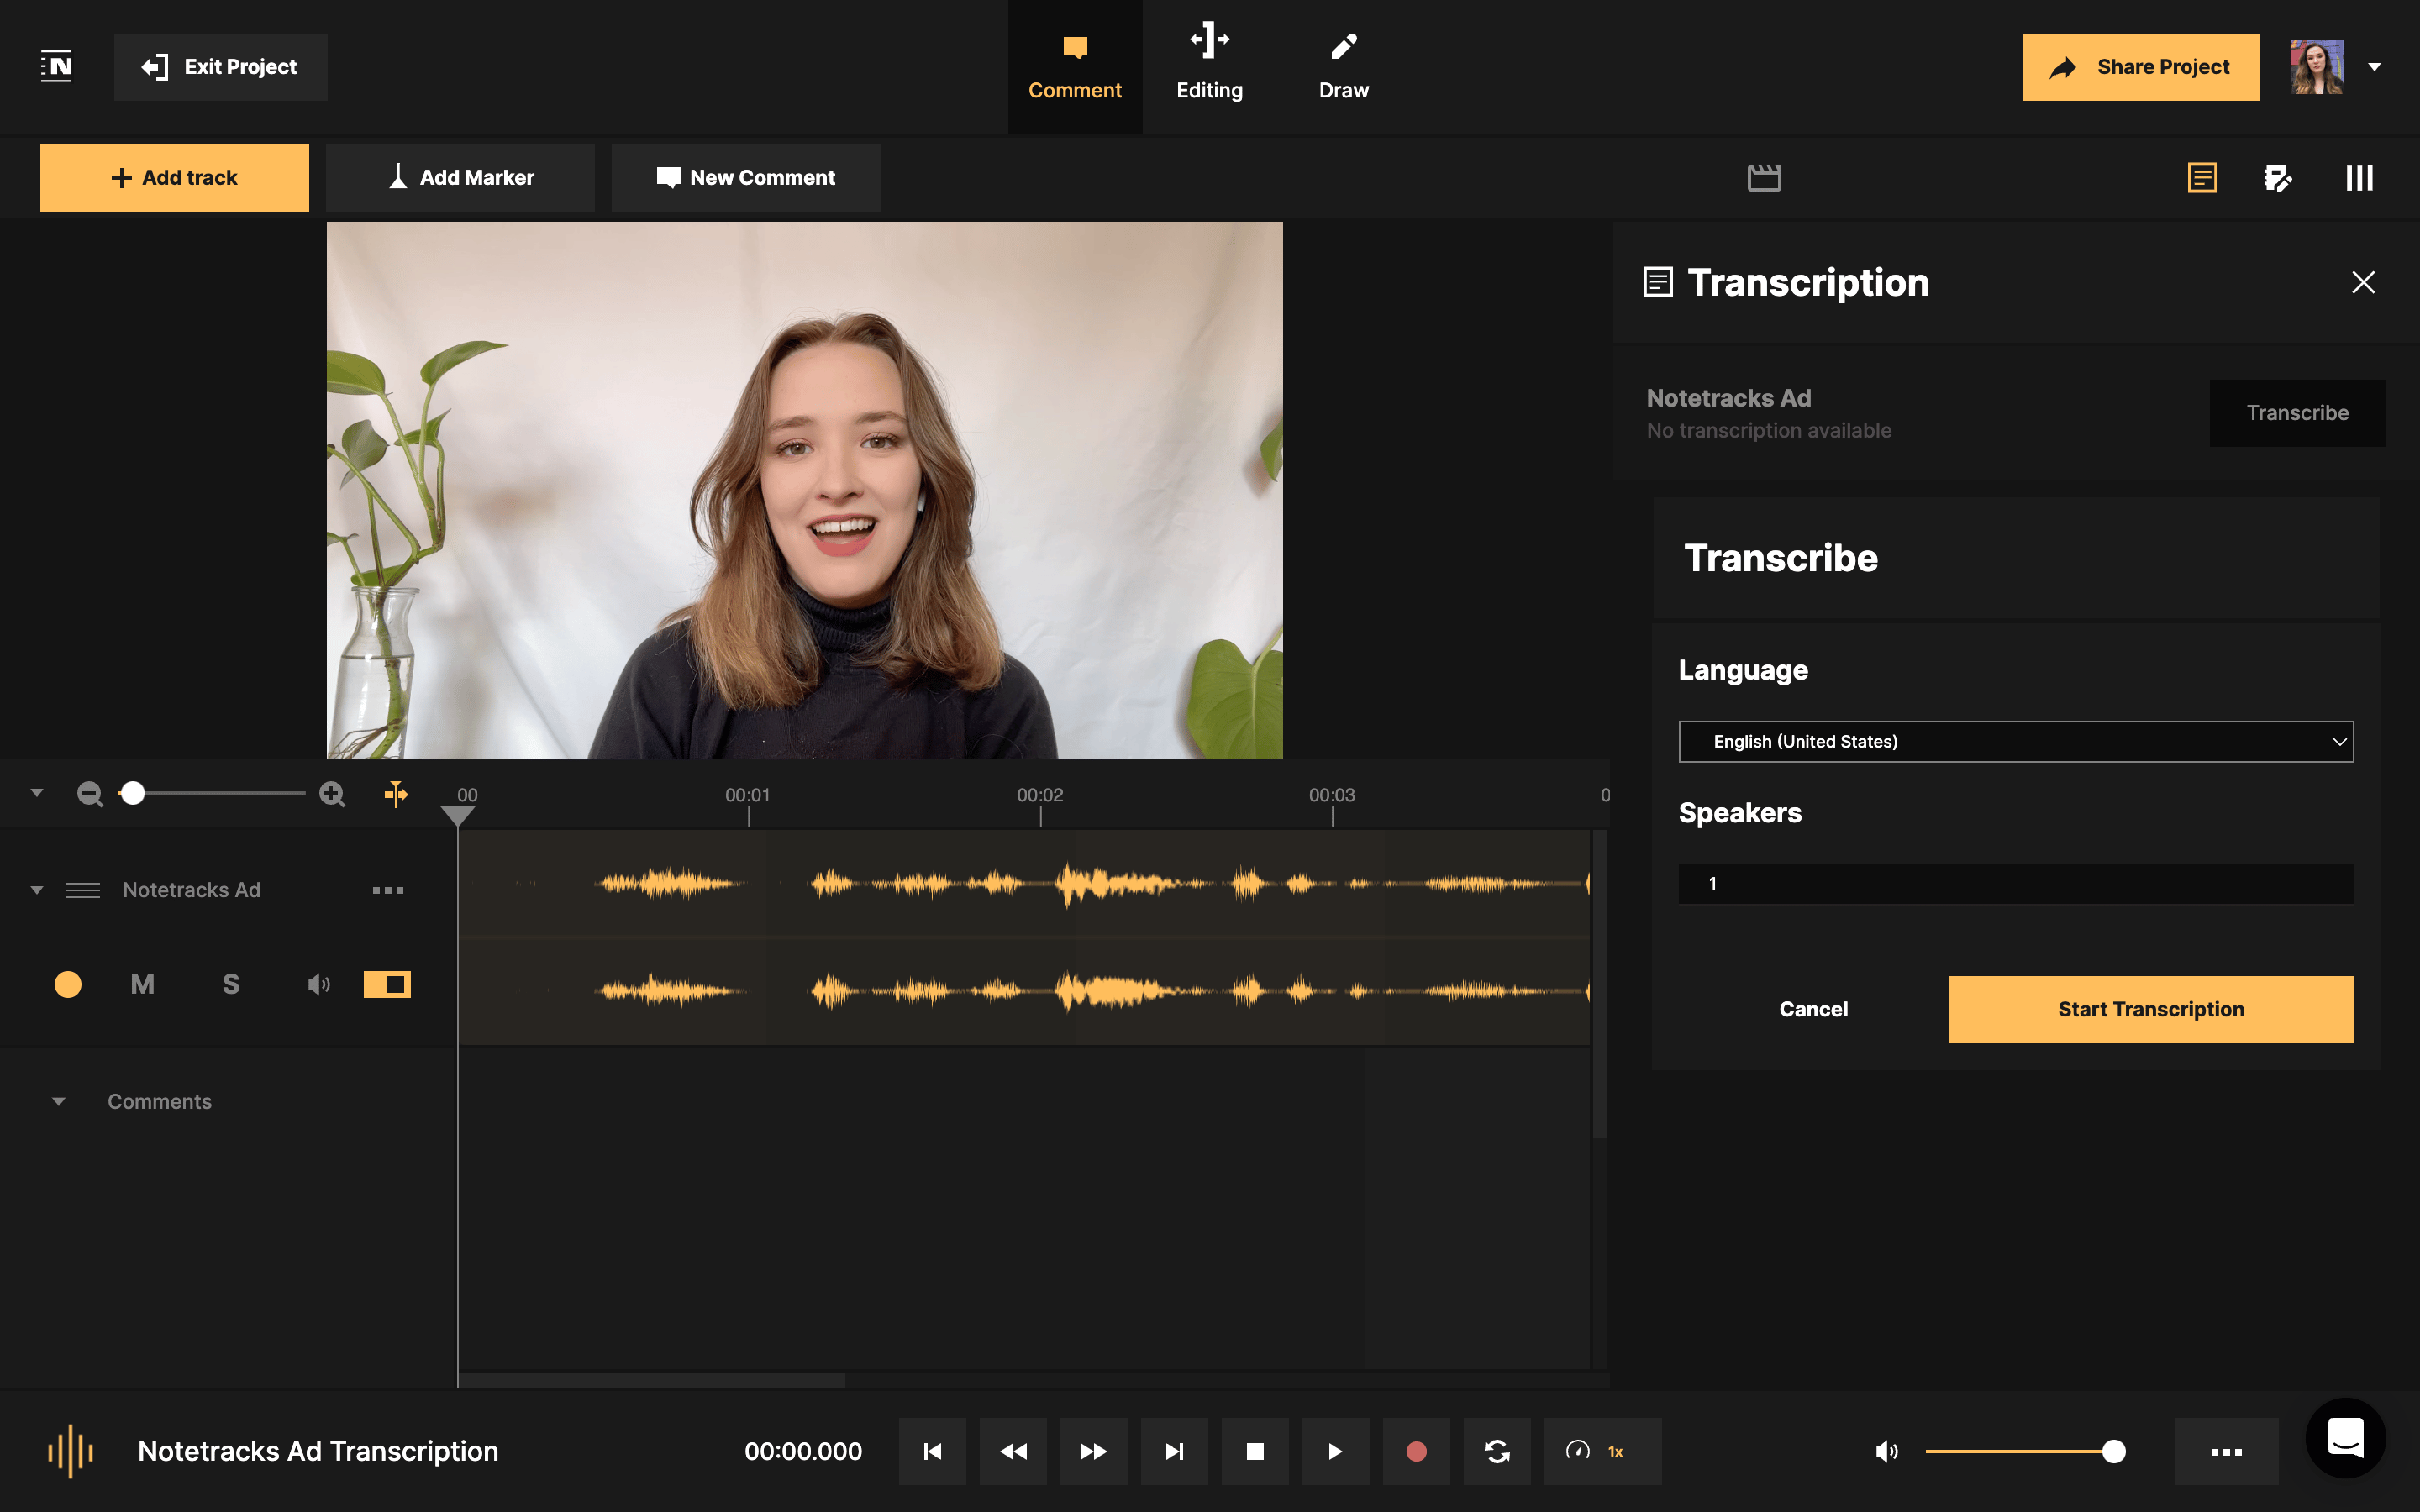Switch to the Editing tool

coord(1210,63)
